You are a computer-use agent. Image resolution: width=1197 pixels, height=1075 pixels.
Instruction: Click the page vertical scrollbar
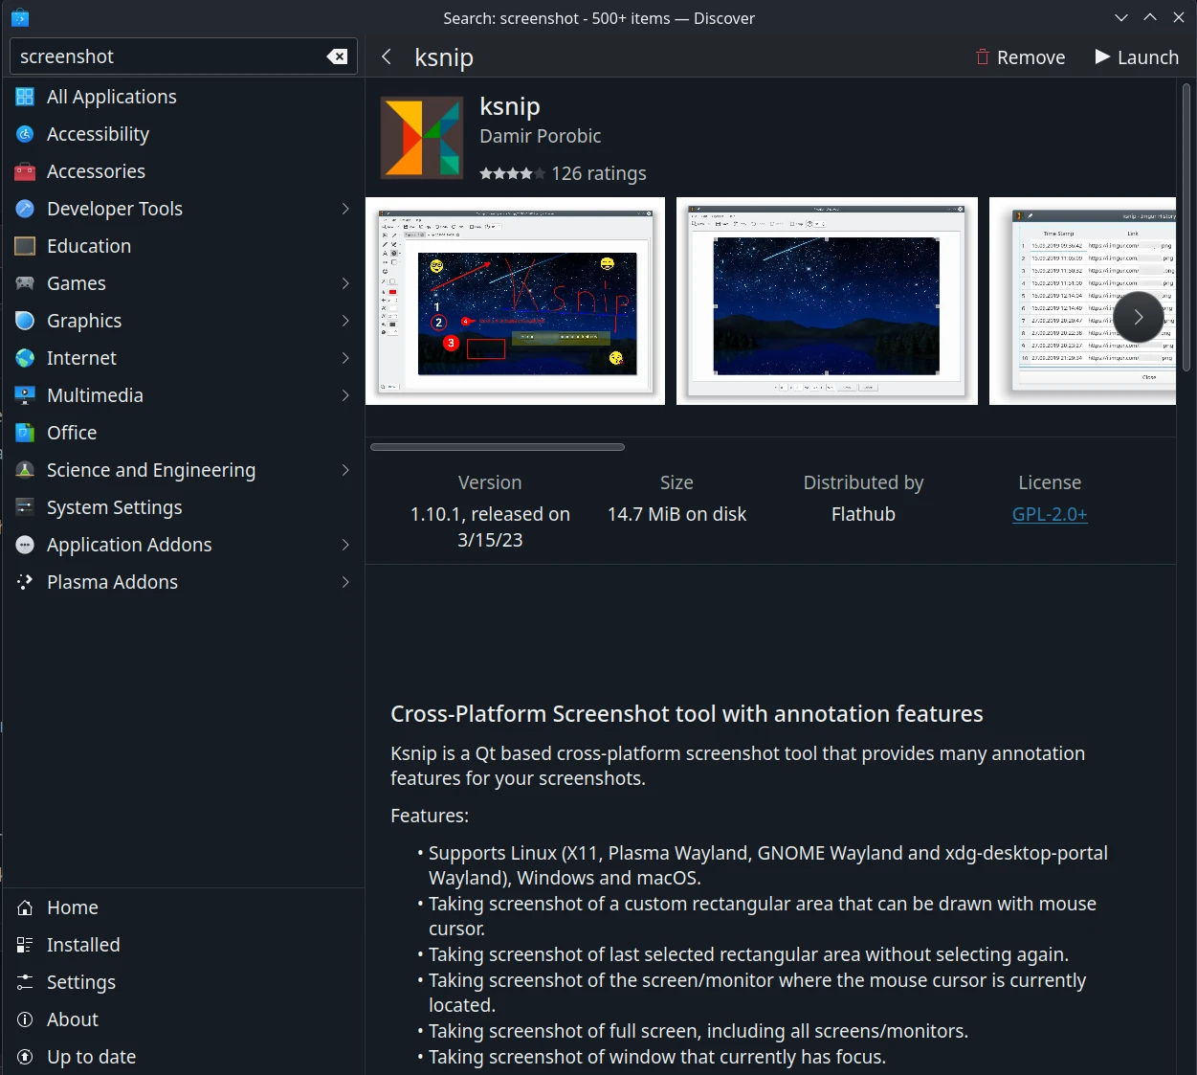coord(1186,228)
